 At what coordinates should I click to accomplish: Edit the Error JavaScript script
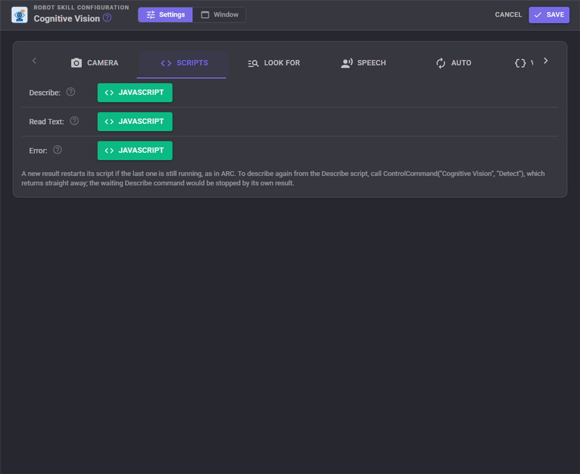[135, 151]
